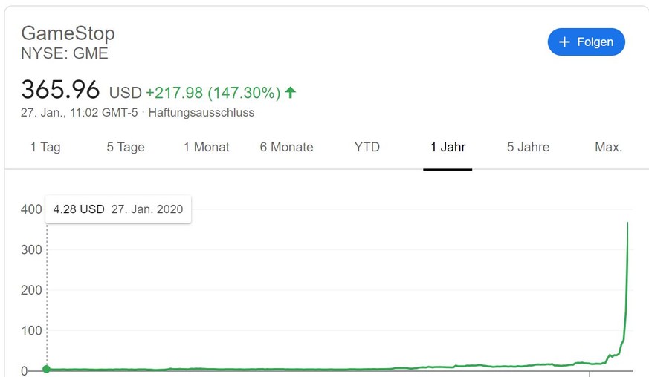Click the NYSE: GME ticker text
The width and height of the screenshot is (649, 377).
point(65,53)
